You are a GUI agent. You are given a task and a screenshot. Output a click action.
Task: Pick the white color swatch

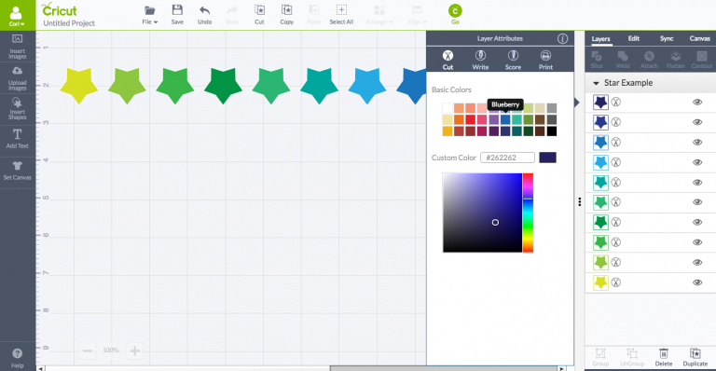(x=447, y=108)
